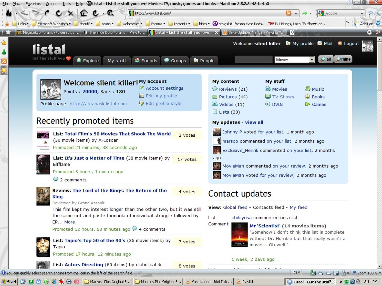Open the Zoom:100% control in status bar
Screen dimensions: 382x286
point(366,273)
